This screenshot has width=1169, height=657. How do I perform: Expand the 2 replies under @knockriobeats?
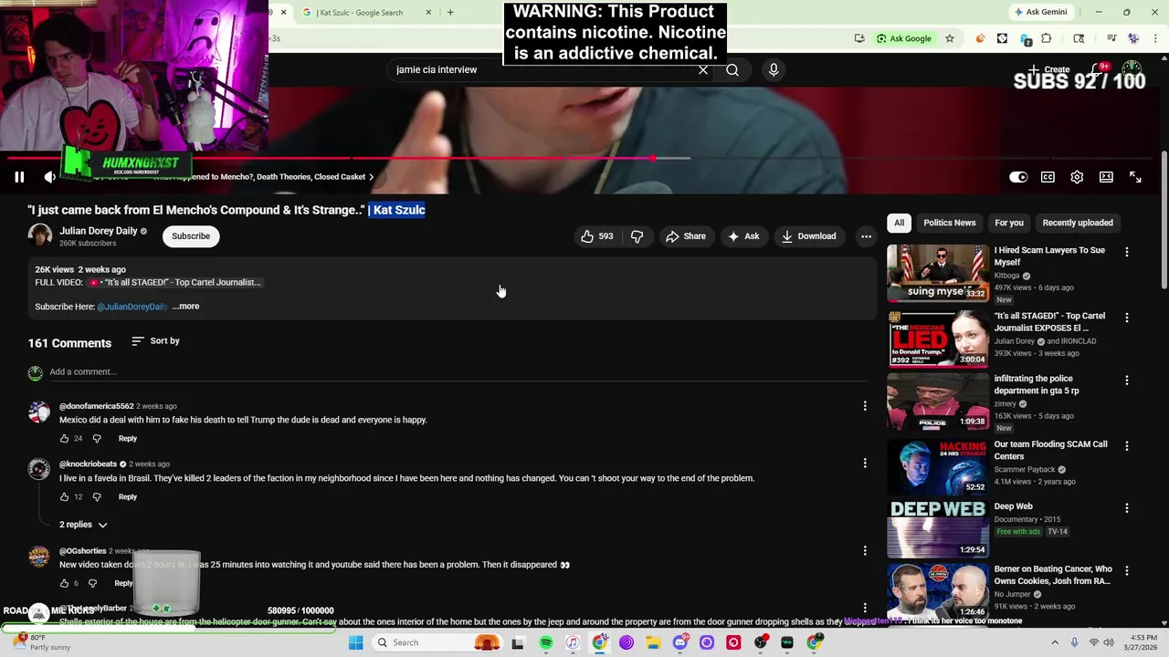tap(83, 525)
